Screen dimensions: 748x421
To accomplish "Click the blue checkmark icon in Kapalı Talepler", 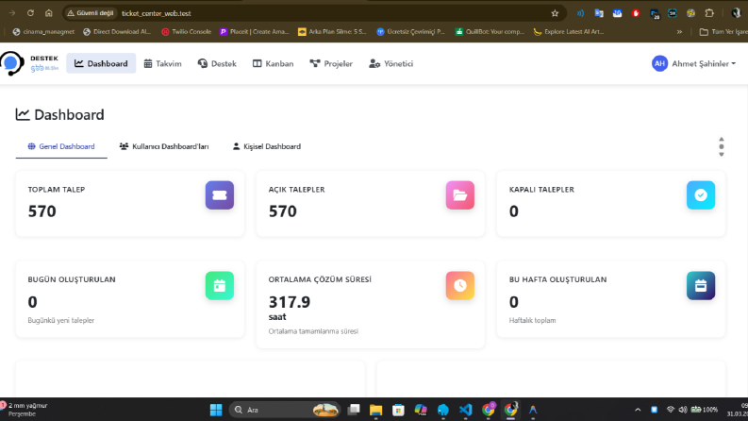I will (701, 194).
